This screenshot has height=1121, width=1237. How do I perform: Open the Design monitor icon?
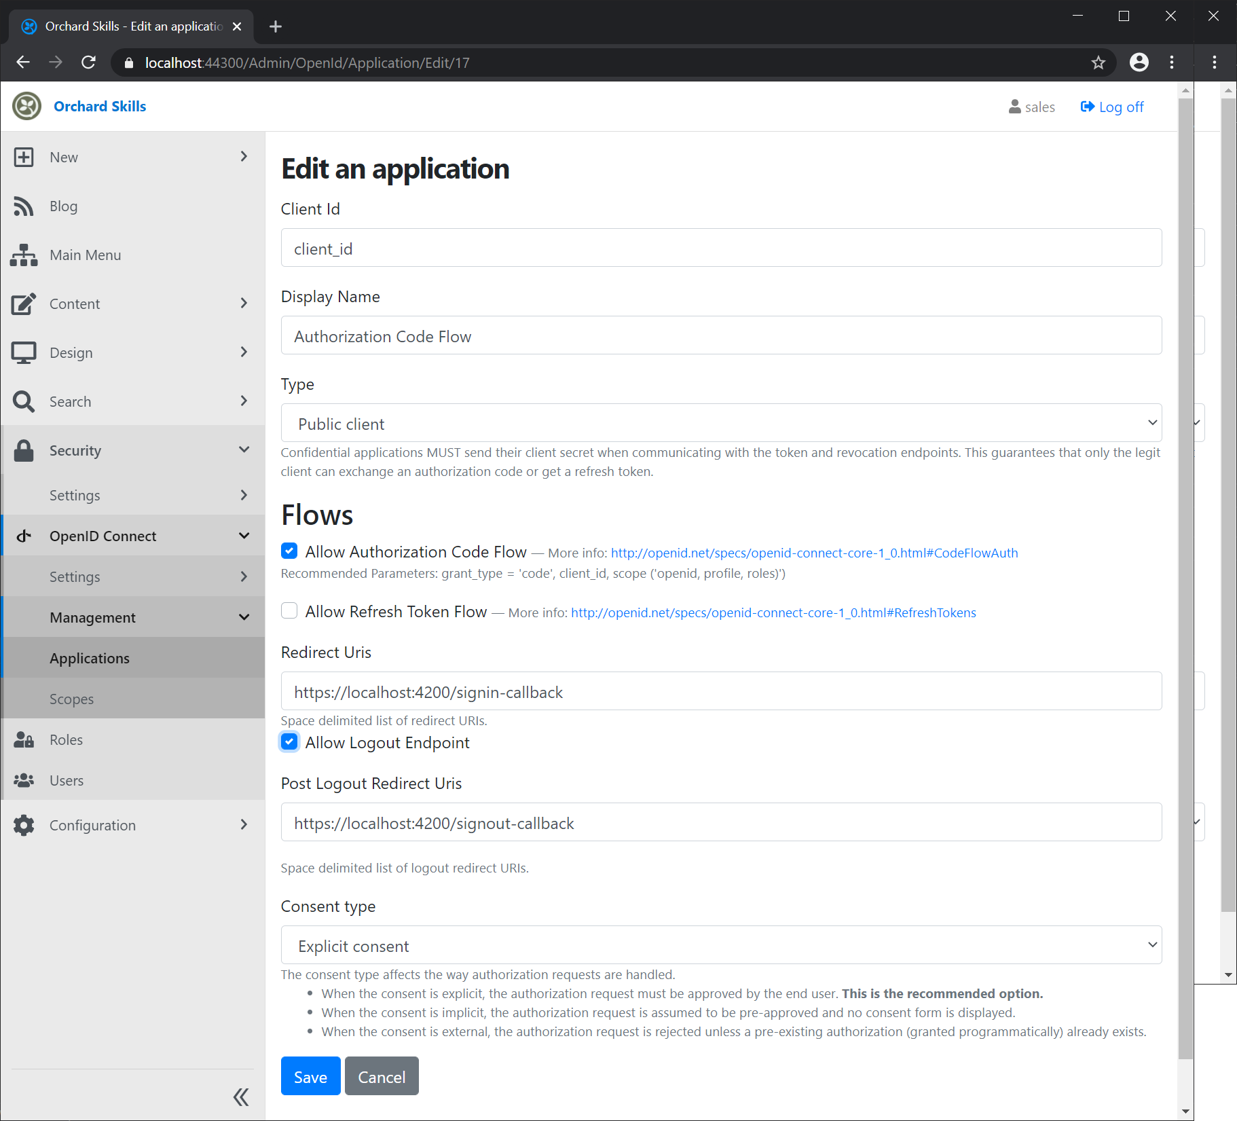pyautogui.click(x=24, y=352)
